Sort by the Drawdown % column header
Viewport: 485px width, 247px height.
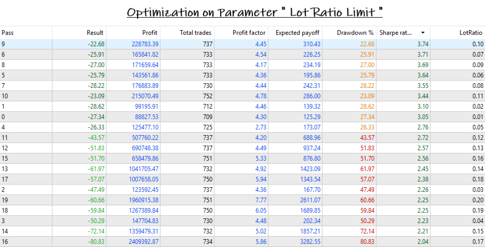(x=349, y=33)
